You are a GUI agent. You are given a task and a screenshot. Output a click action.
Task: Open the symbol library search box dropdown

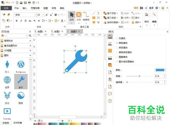coord(27,36)
